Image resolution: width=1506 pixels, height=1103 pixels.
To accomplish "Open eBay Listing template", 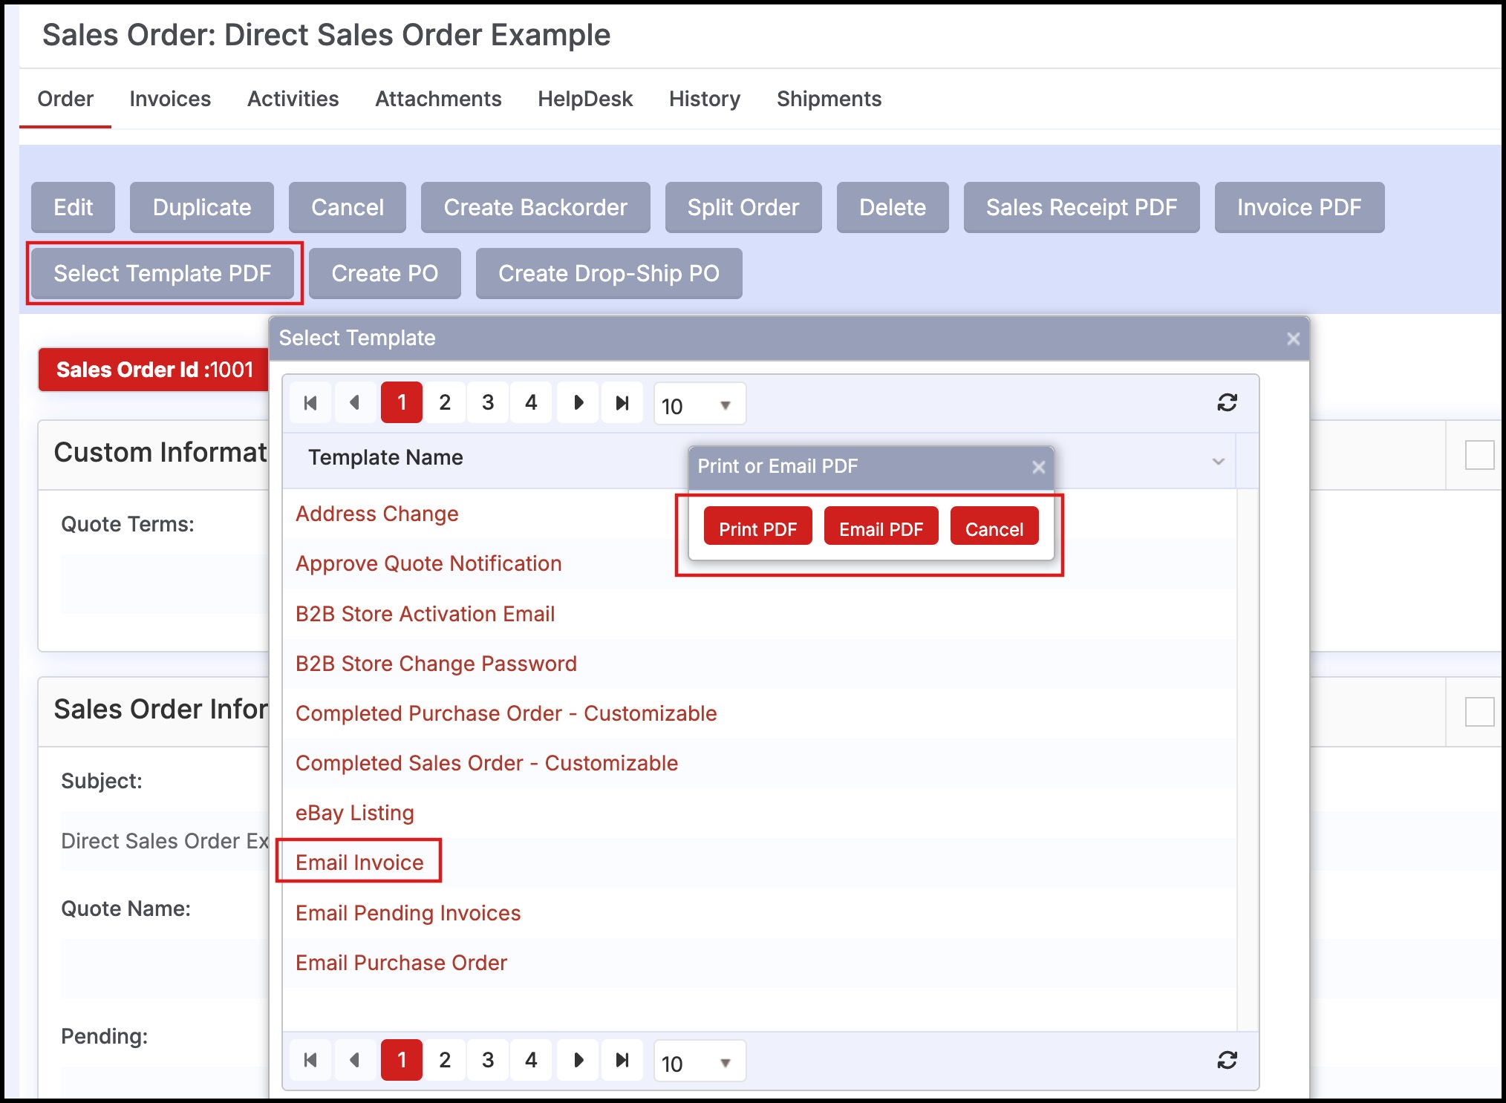I will (354, 813).
